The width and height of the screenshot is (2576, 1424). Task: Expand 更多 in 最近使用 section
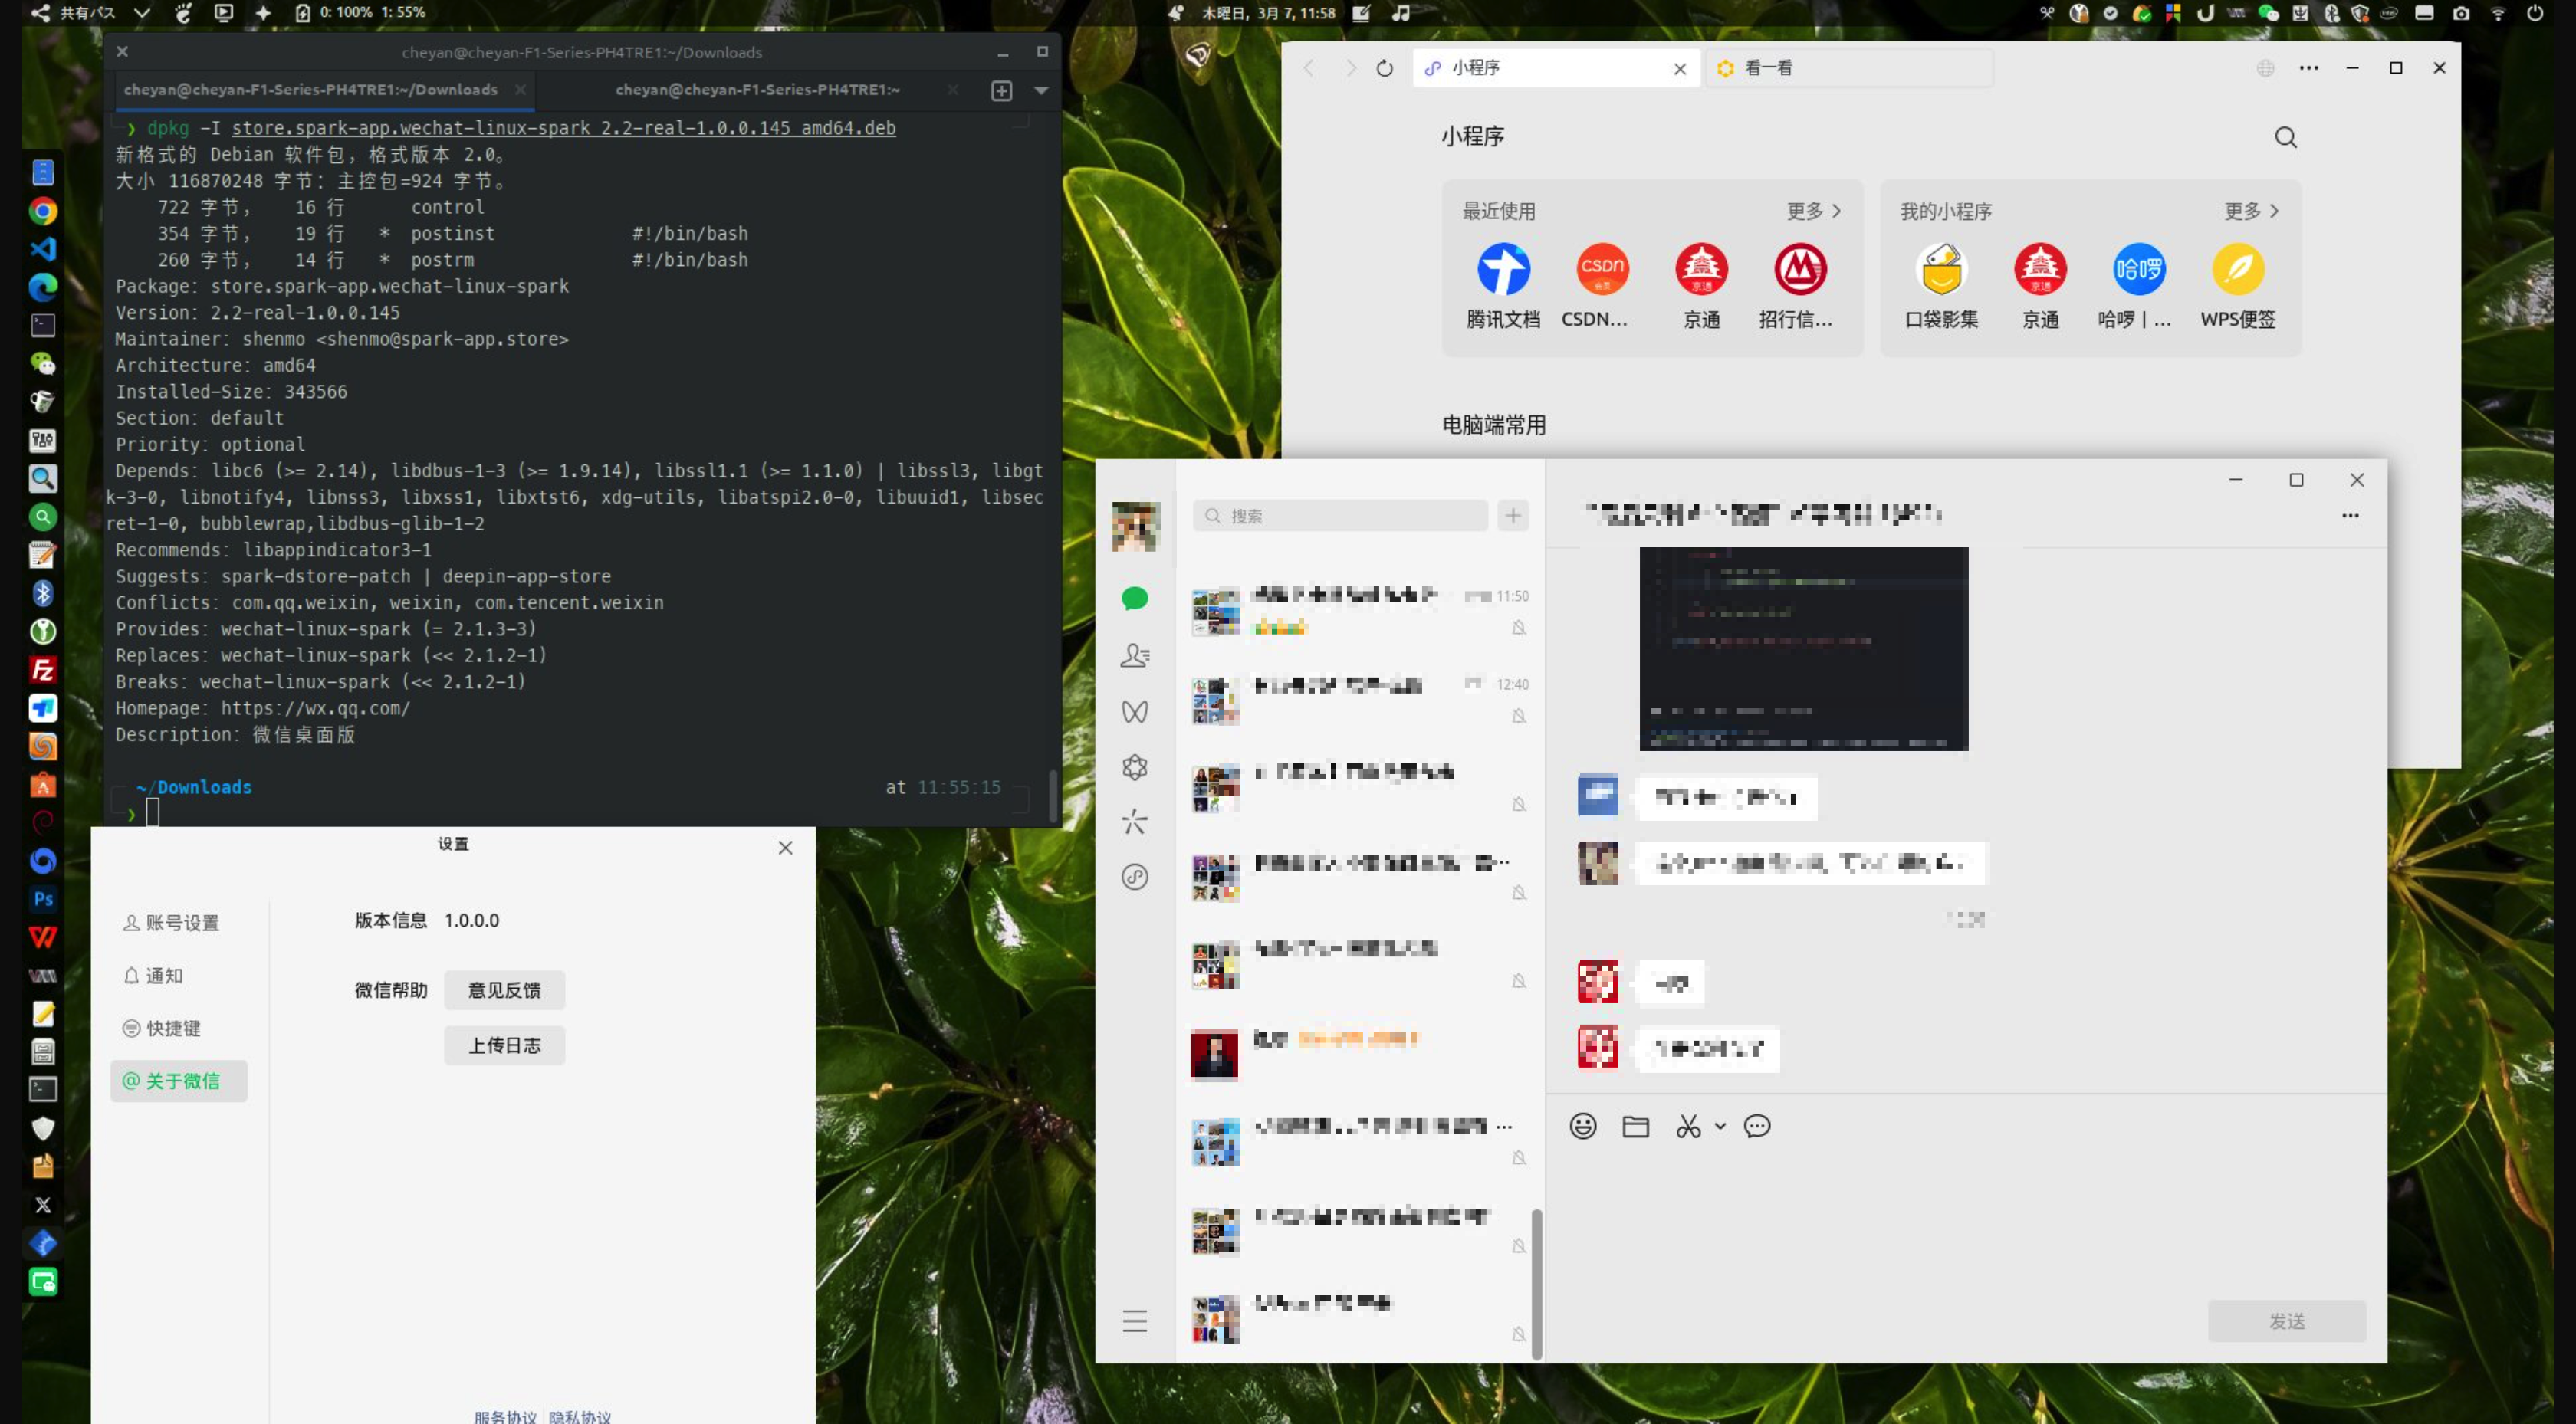click(x=1814, y=211)
